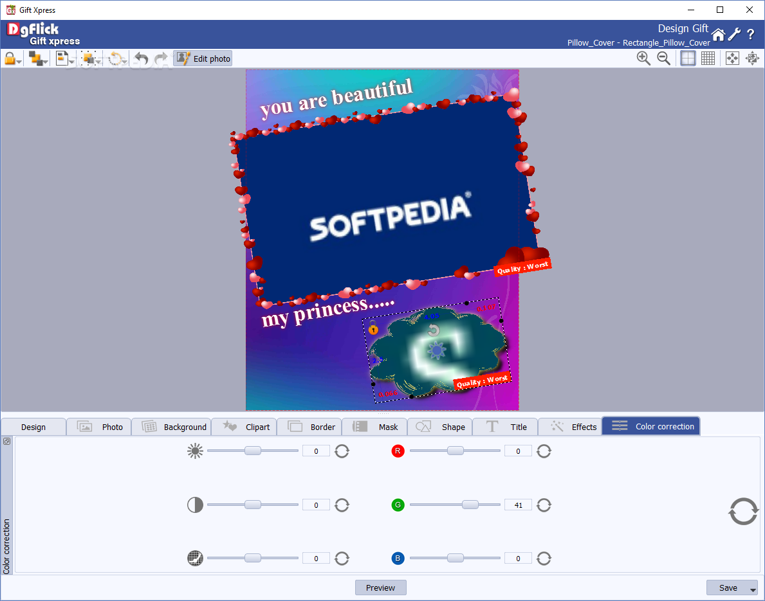This screenshot has height=601, width=765.
Task: Switch to the Photo tab
Action: point(99,427)
